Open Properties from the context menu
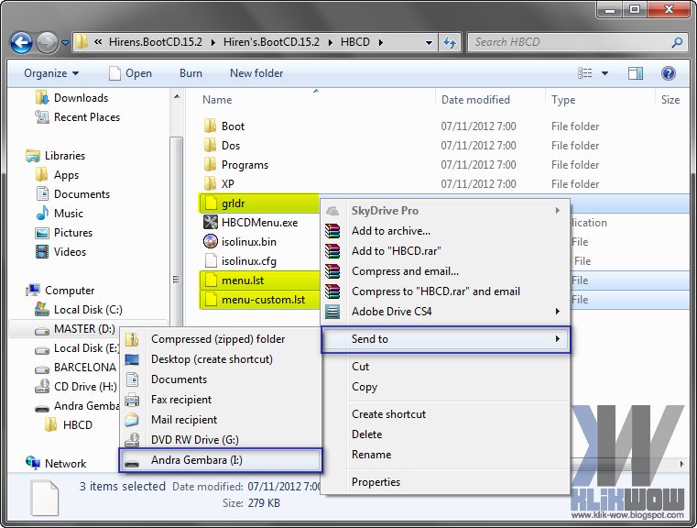Image resolution: width=697 pixels, height=528 pixels. pos(445,482)
